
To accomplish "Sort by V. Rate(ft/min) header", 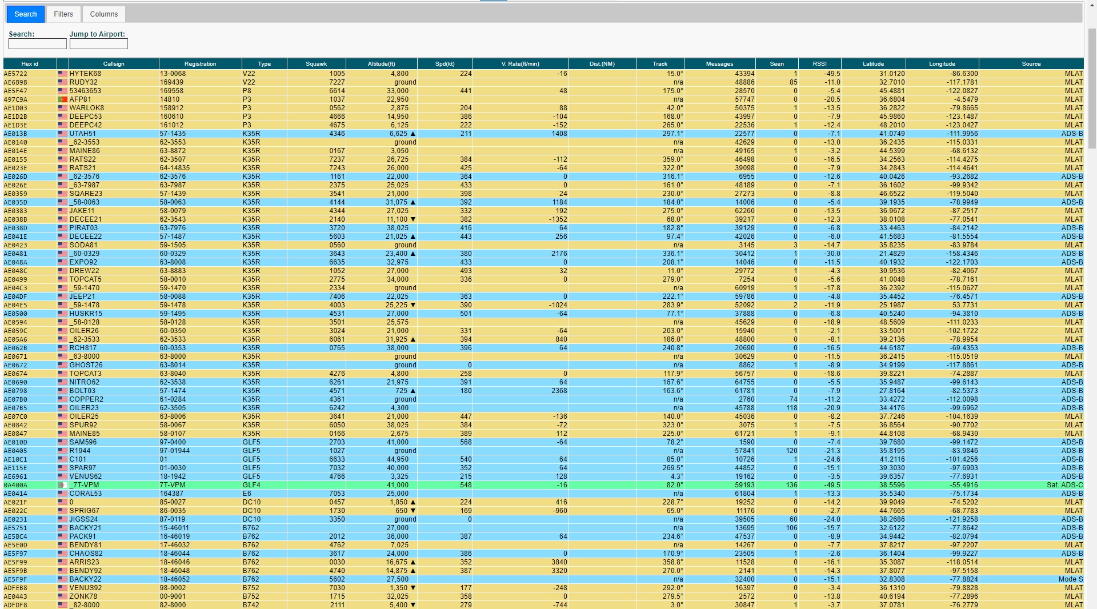I will point(521,64).
